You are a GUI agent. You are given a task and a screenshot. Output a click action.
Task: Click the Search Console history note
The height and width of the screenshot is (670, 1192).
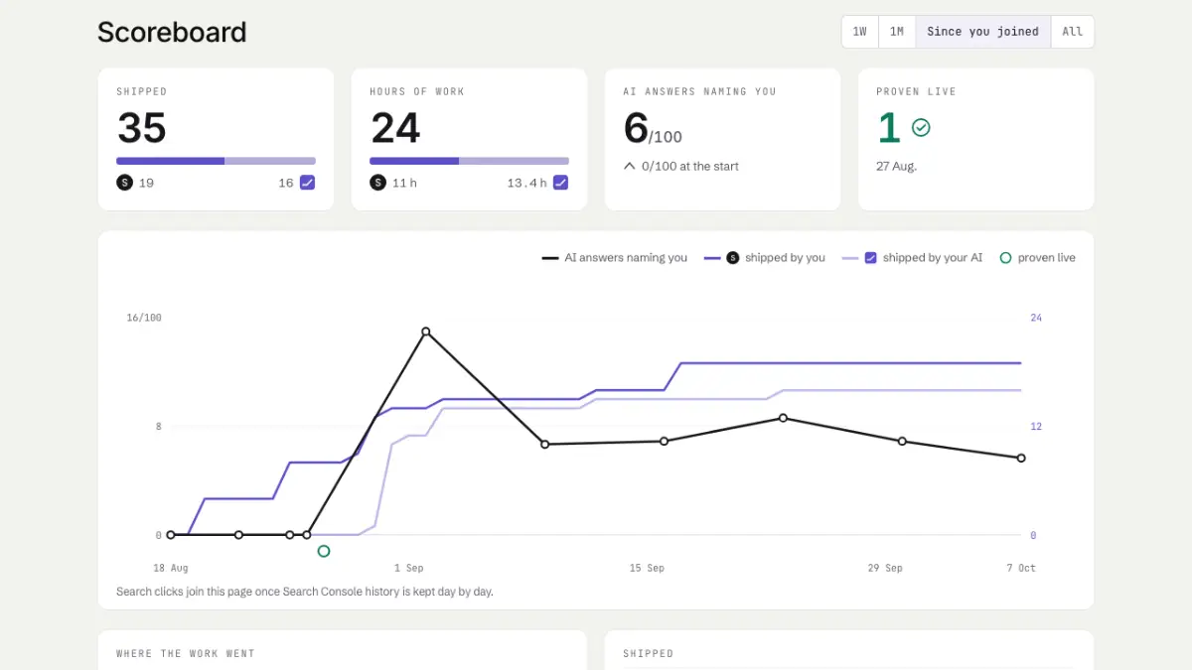point(305,592)
